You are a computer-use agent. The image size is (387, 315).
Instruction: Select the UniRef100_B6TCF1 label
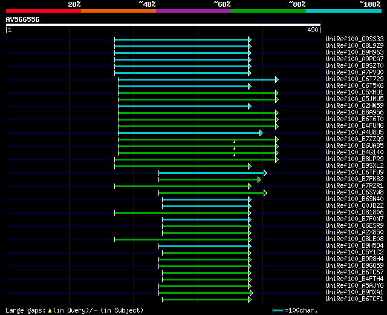[354, 299]
